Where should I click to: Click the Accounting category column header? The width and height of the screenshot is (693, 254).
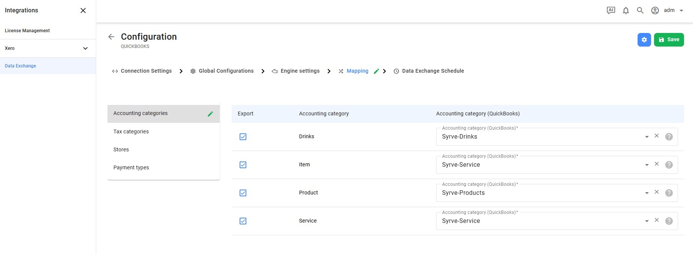point(324,114)
